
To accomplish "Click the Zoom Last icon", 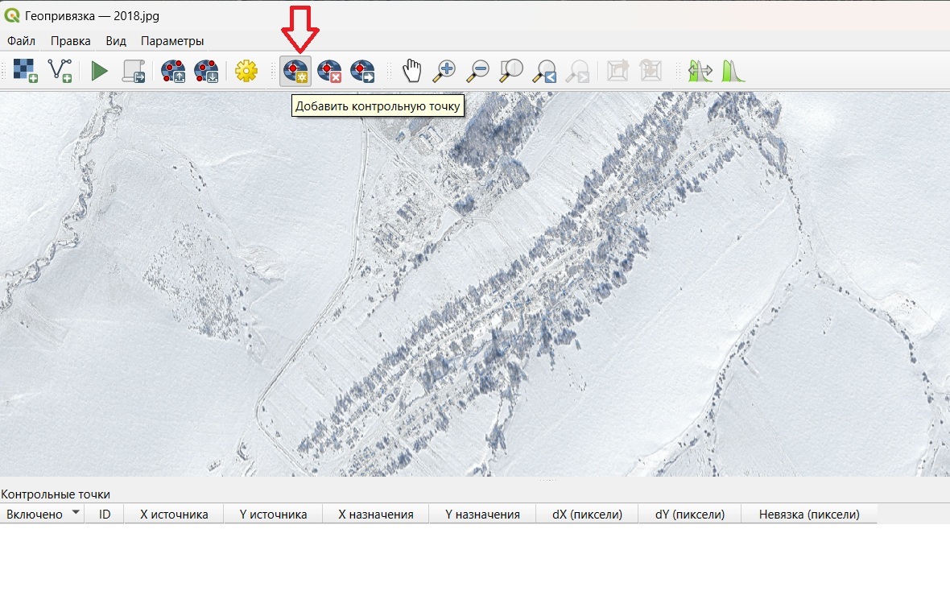I will [545, 71].
